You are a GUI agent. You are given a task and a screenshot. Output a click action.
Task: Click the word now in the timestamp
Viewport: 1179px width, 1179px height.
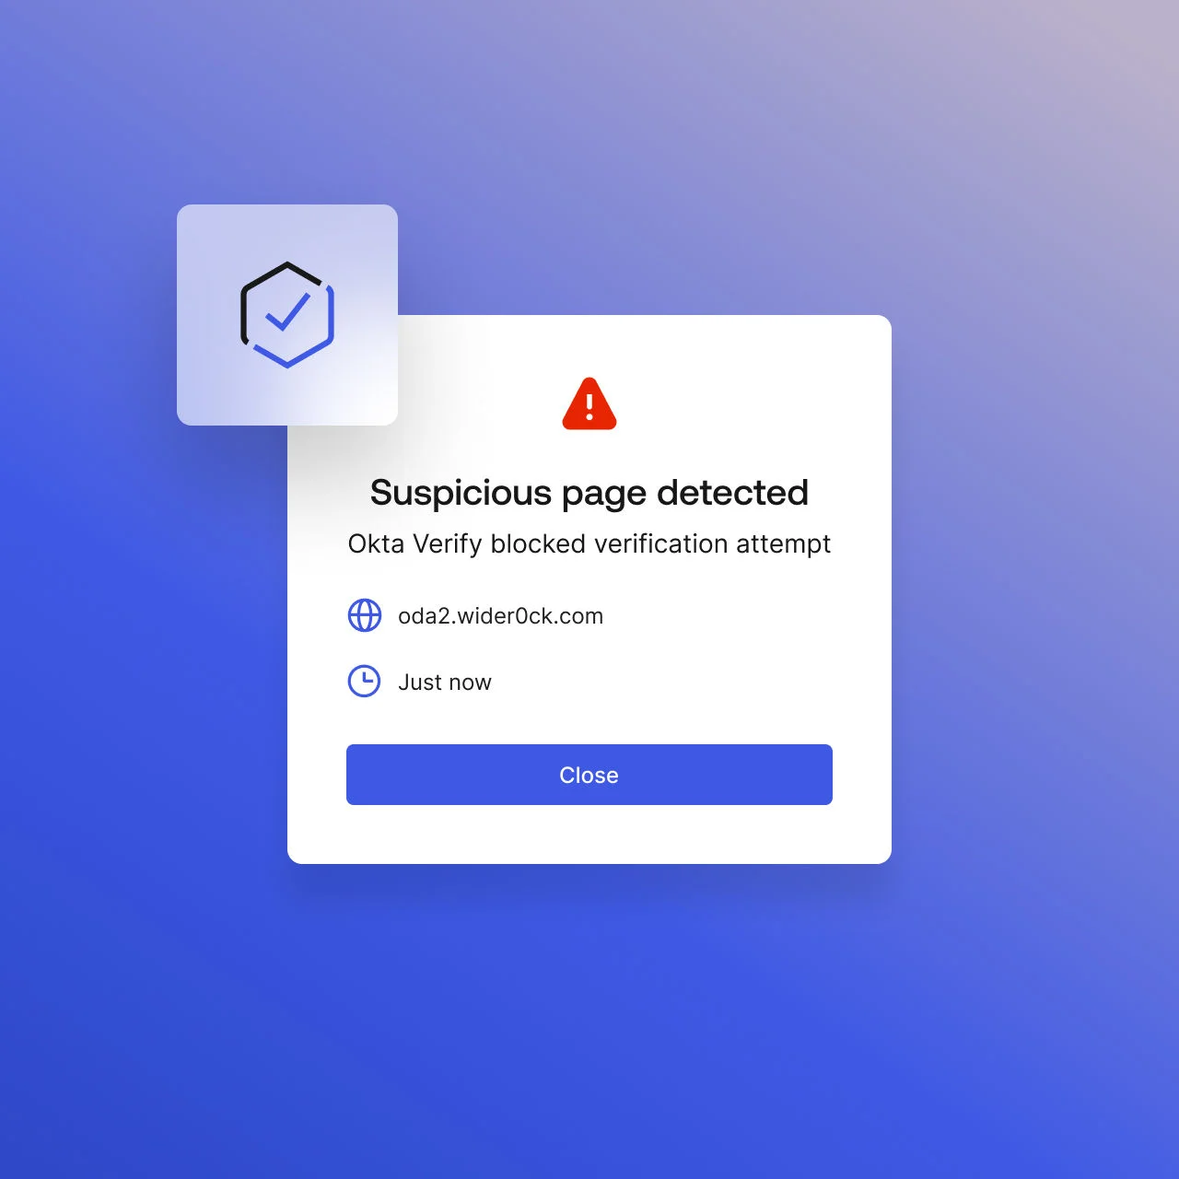[x=471, y=683]
